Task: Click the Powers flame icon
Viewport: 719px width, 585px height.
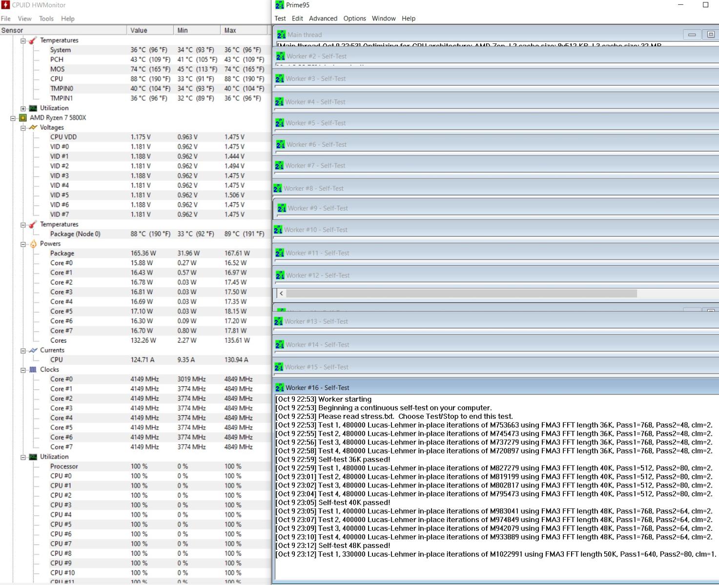Action: 33,244
